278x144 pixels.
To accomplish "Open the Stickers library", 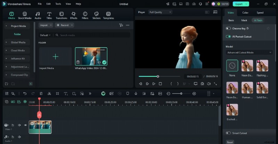I will click(96, 15).
